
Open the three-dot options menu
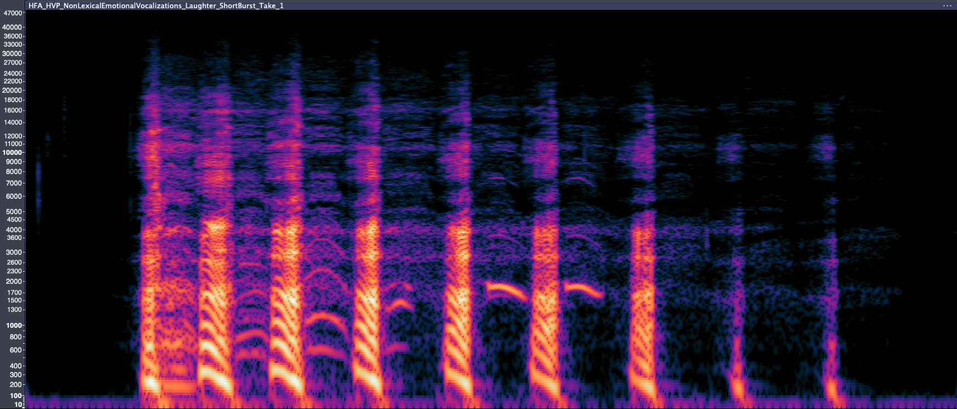click(947, 5)
